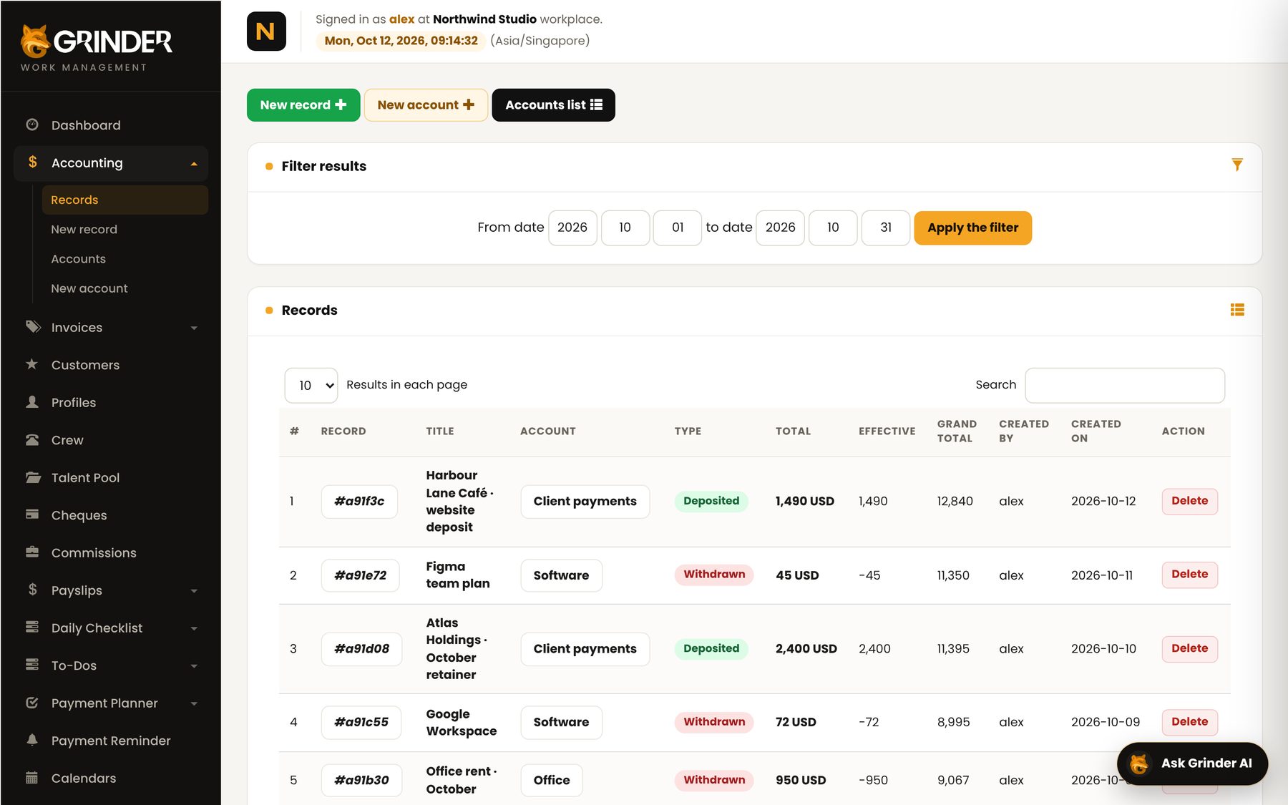
Task: Click the Office account tag
Action: (x=552, y=781)
